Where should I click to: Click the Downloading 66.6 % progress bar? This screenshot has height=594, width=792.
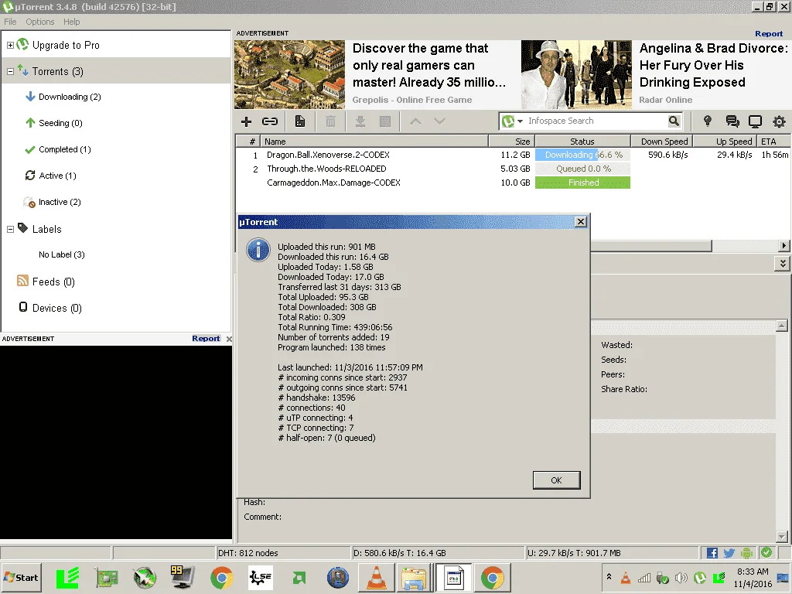pos(582,155)
